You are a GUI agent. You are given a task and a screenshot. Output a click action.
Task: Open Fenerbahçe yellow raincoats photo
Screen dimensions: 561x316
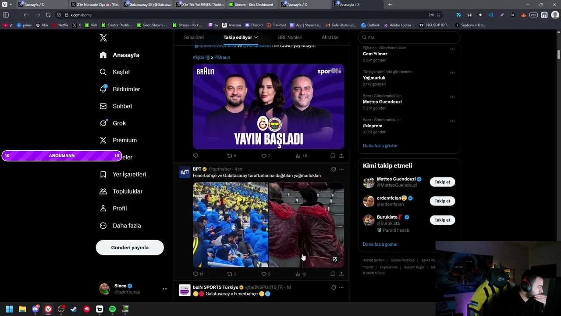[x=231, y=225]
